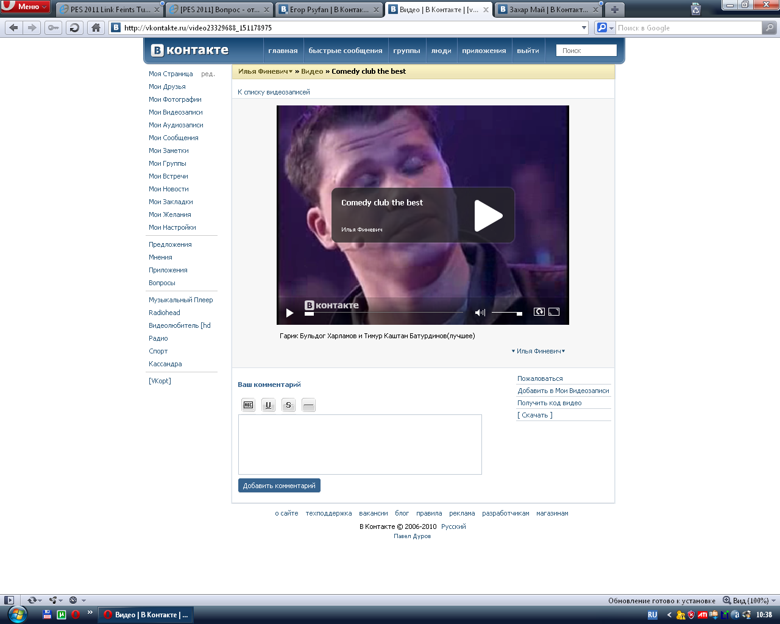Open Мои Видеозаписи in sidebar
The image size is (780, 624).
175,112
